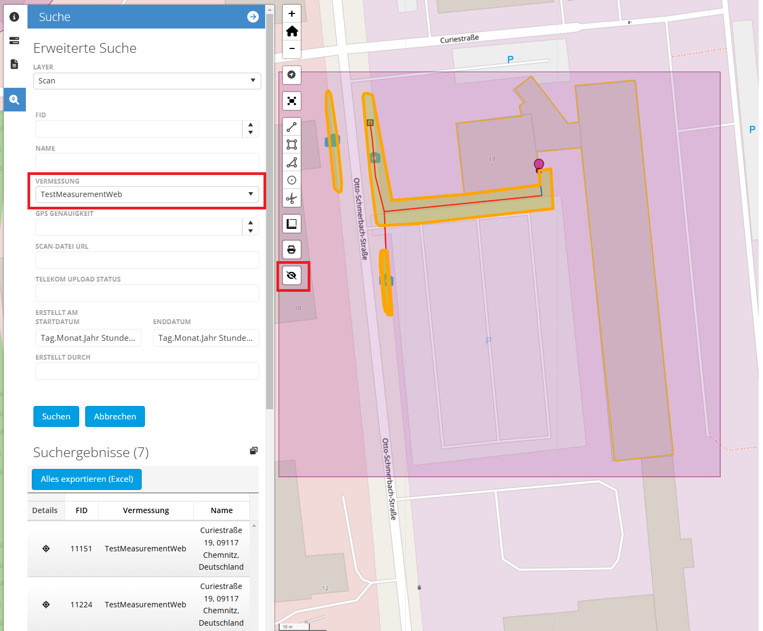Click the Scan-Datei URL input field
Viewport: 763px width, 631px height.
pyautogui.click(x=147, y=260)
